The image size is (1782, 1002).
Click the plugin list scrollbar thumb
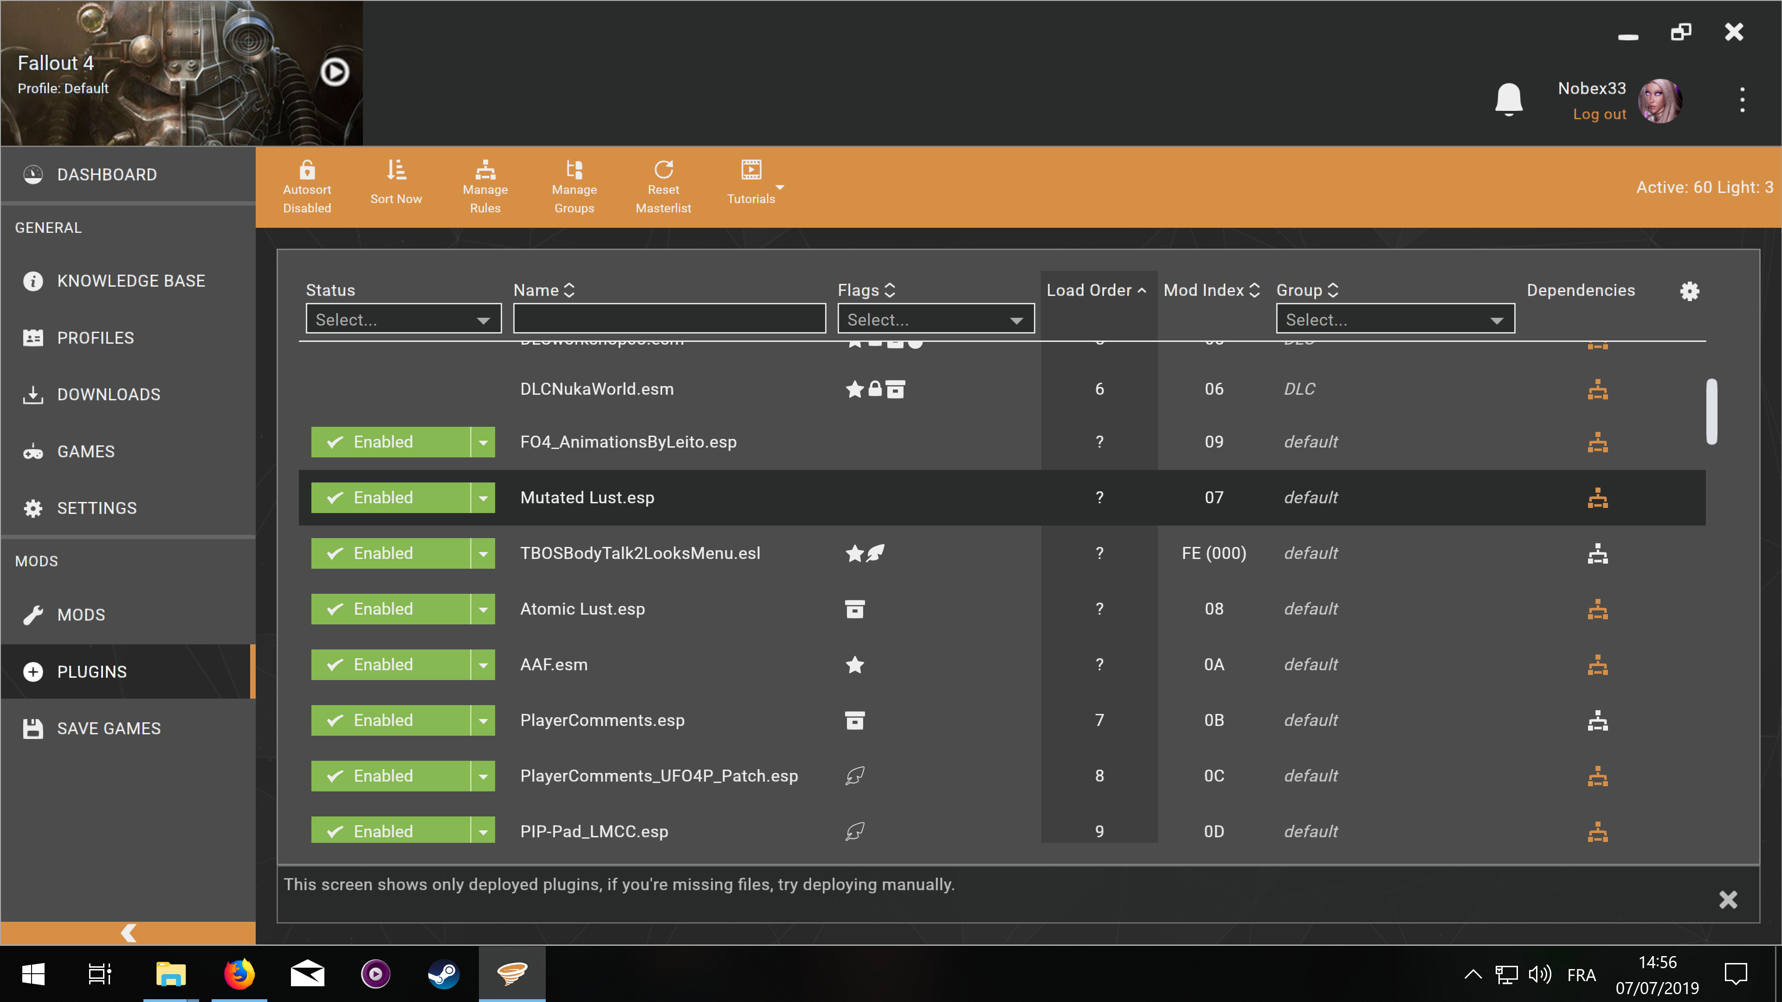[1712, 411]
